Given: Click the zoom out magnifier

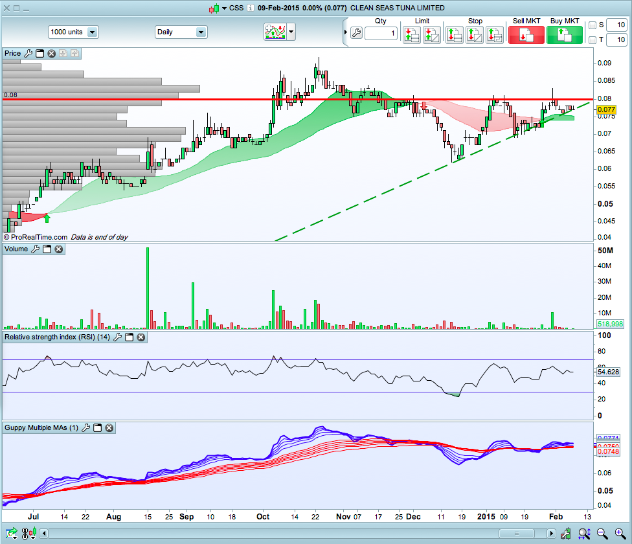Looking at the screenshot, I should coord(602,534).
